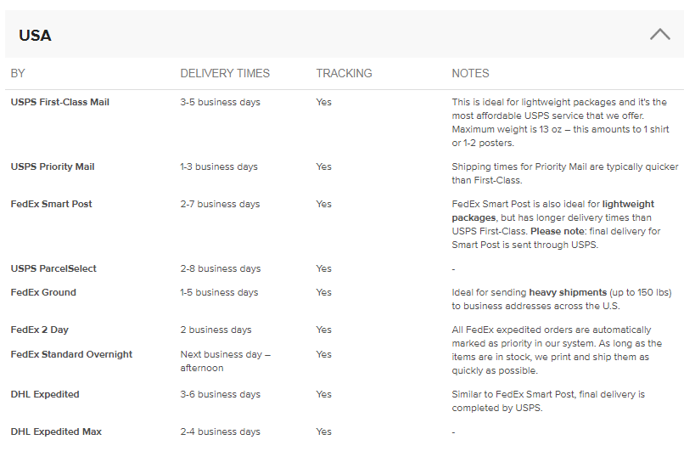This screenshot has height=468, width=695.
Task: Click the USA section heading
Action: point(35,36)
